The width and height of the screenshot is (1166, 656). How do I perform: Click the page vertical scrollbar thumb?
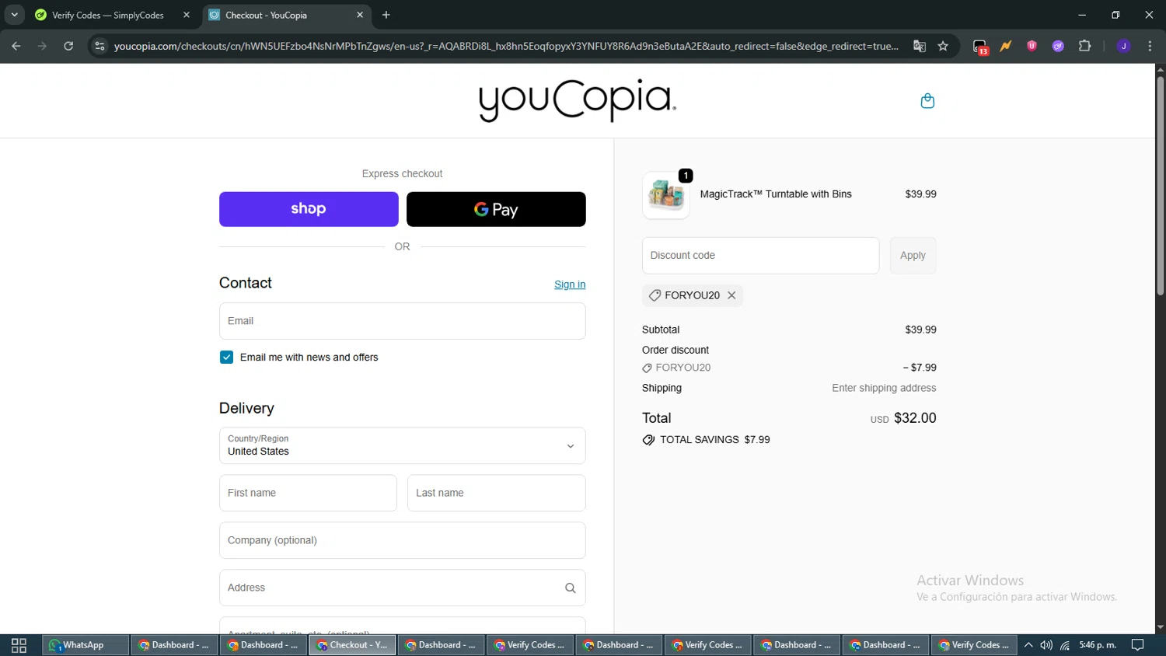[1160, 185]
